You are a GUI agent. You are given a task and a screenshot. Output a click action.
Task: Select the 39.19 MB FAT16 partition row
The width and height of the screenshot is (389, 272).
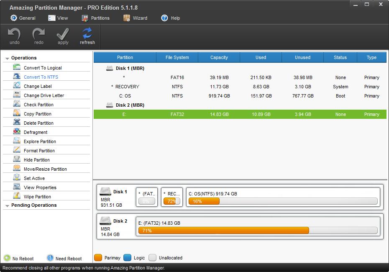click(x=240, y=77)
